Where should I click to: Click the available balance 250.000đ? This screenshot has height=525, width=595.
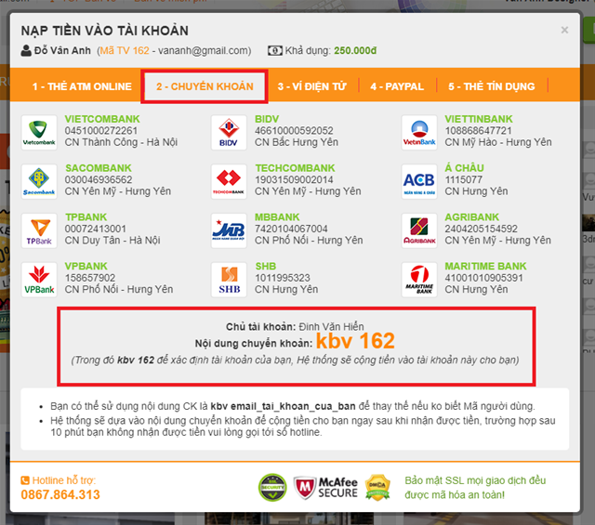point(355,50)
